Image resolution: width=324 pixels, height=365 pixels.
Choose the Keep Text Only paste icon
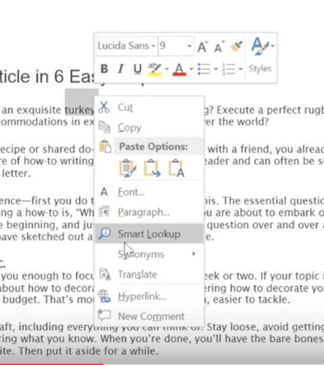point(176,168)
